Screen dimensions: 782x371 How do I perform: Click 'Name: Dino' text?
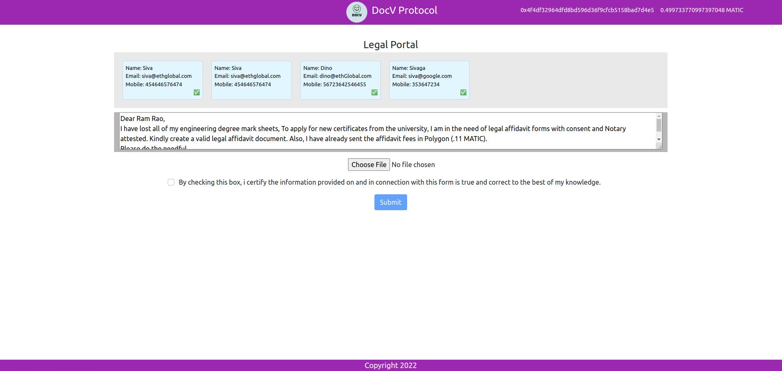(318, 68)
